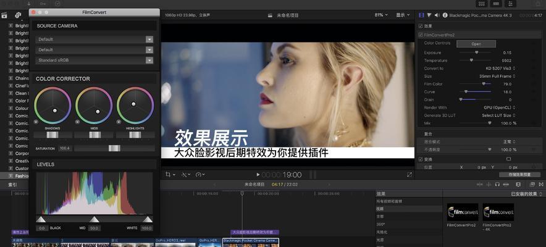Open the GPU (OpenCL) render dropdown
The height and width of the screenshot is (247, 546).
click(499, 108)
